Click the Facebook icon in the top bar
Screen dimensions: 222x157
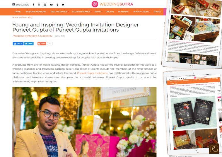[33, 5]
